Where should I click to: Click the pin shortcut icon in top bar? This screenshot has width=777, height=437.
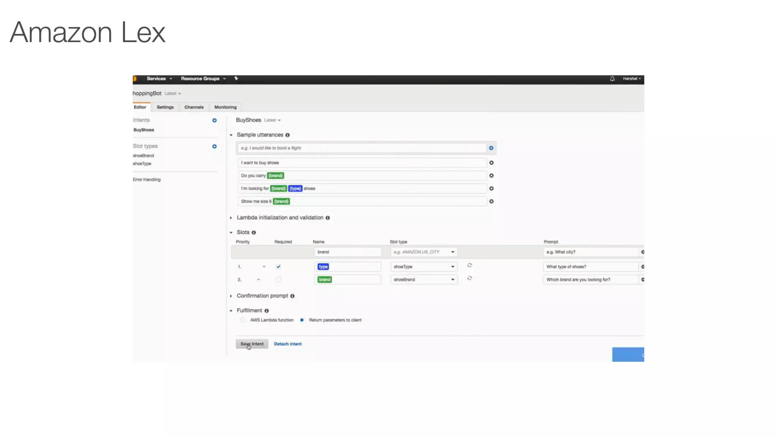[236, 79]
